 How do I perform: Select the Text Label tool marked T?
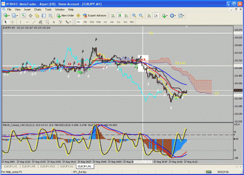pos(61,22)
